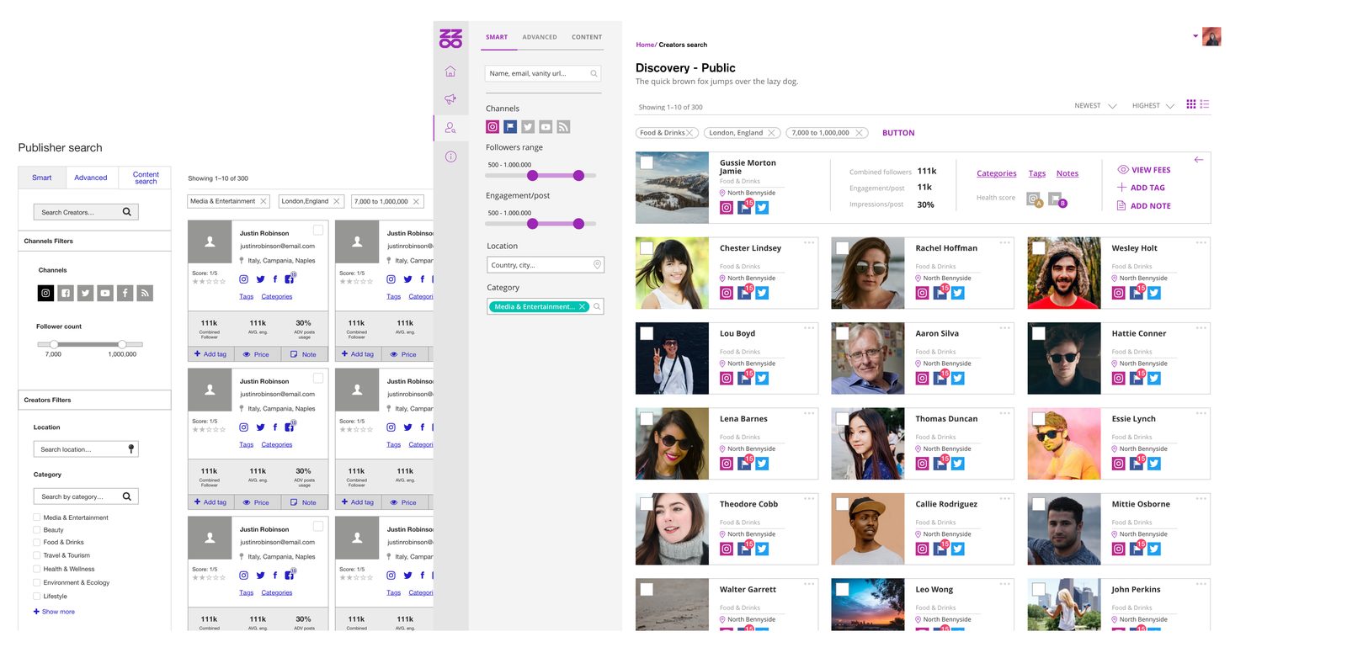The image size is (1347, 658).
Task: Click flag health score badge B
Action: coord(1057,199)
